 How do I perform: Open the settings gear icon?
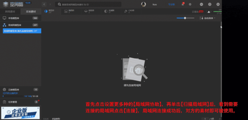(190, 4)
